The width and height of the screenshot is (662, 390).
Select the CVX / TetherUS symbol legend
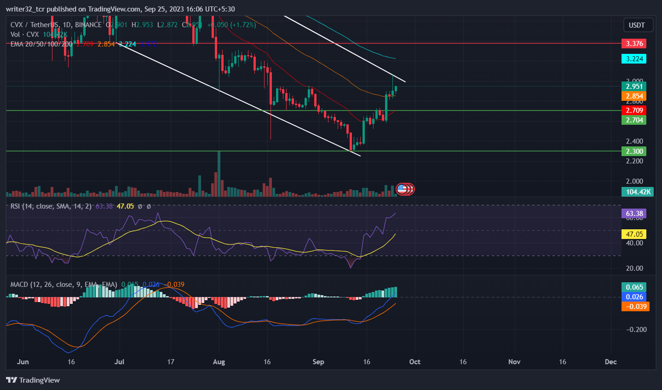[56, 25]
